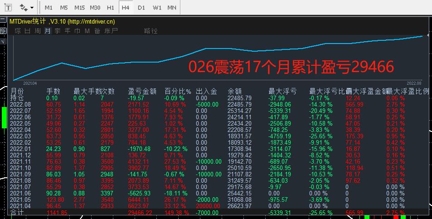Click the 余额 column header
The width and height of the screenshot is (432, 219).
pyautogui.click(x=235, y=91)
